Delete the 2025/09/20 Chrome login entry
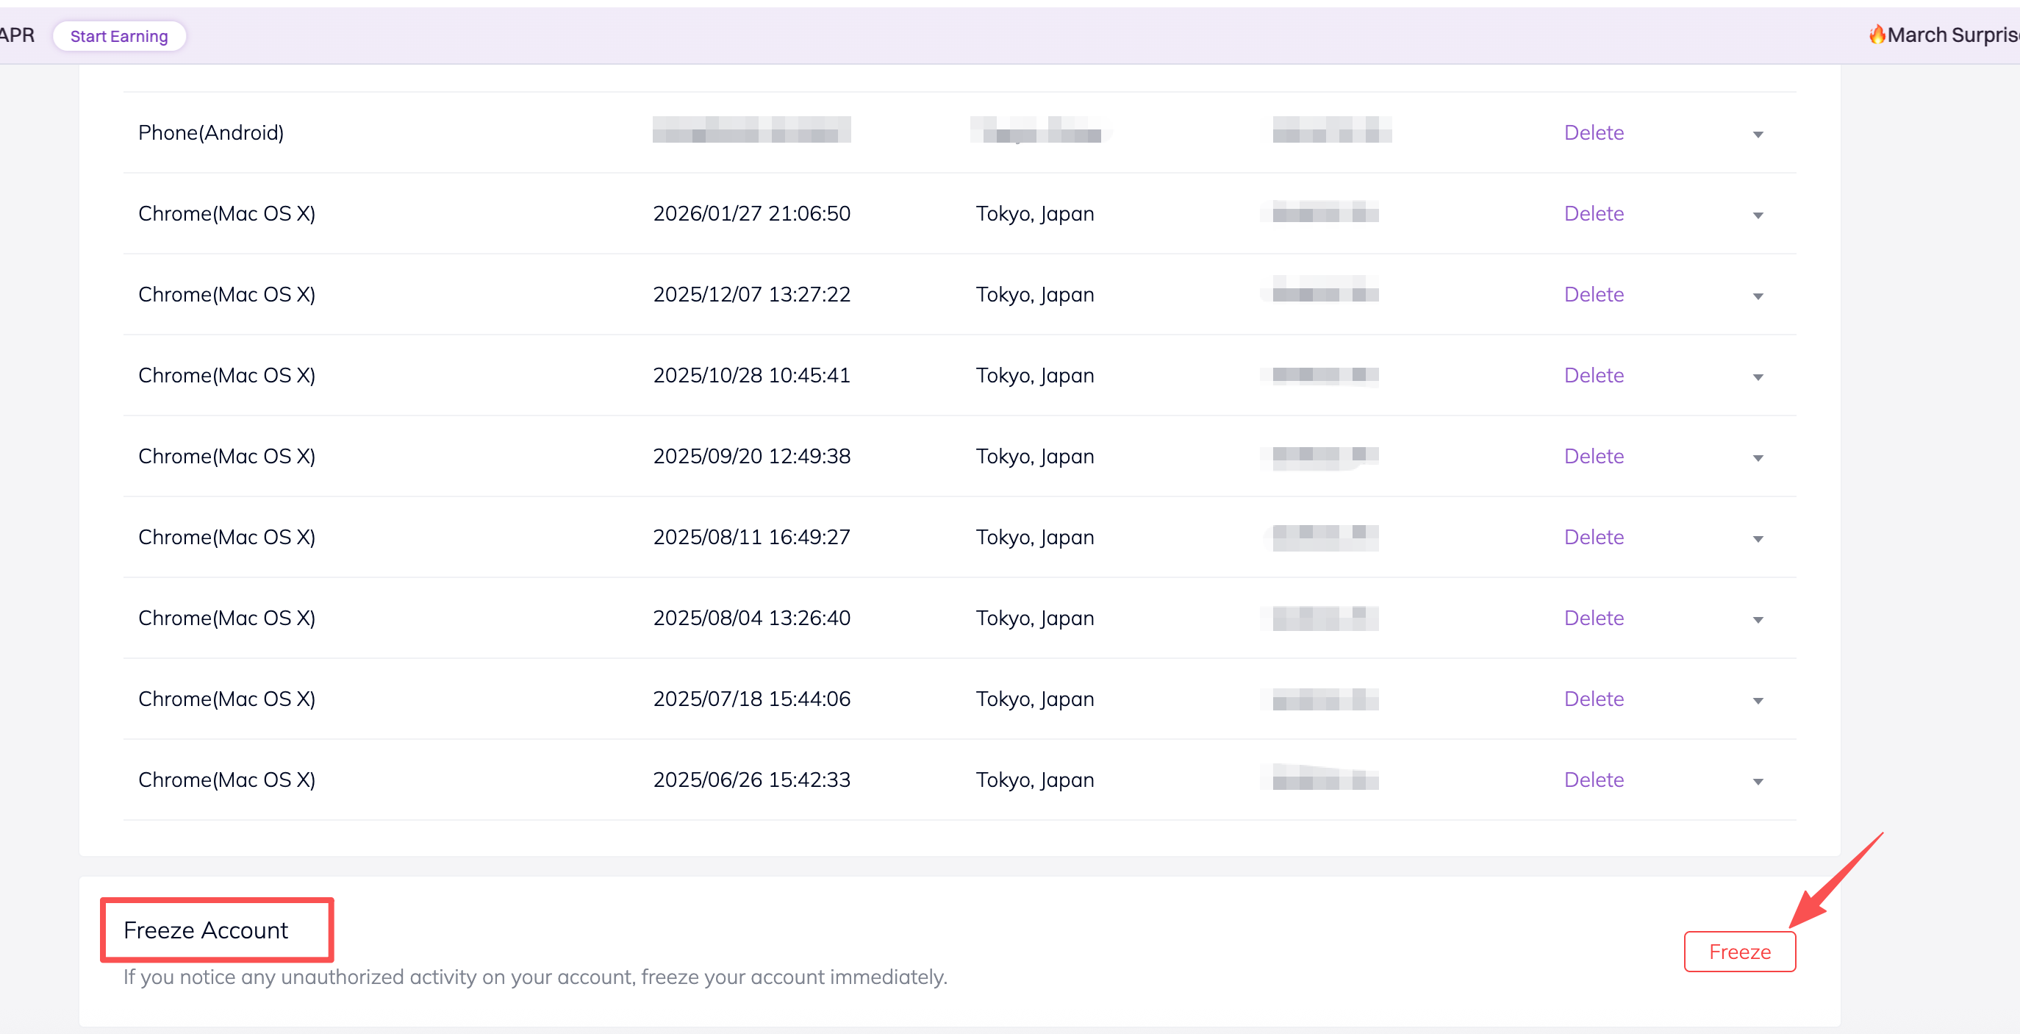Viewport: 2020px width, 1034px height. pos(1594,456)
